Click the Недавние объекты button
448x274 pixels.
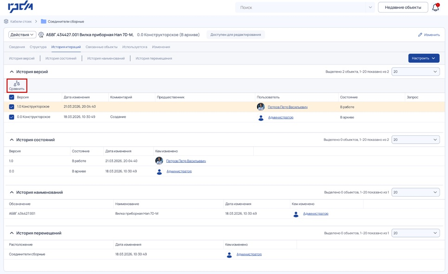pyautogui.click(x=403, y=7)
